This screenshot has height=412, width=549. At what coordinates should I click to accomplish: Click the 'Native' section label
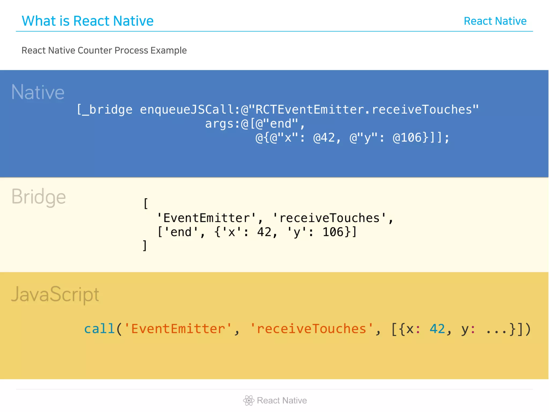tap(38, 92)
